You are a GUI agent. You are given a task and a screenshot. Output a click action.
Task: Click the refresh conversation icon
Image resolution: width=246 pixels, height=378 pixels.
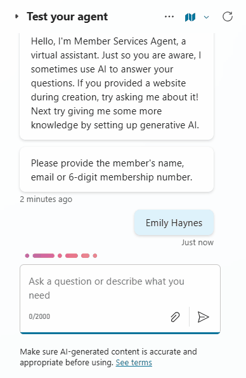coord(228,17)
